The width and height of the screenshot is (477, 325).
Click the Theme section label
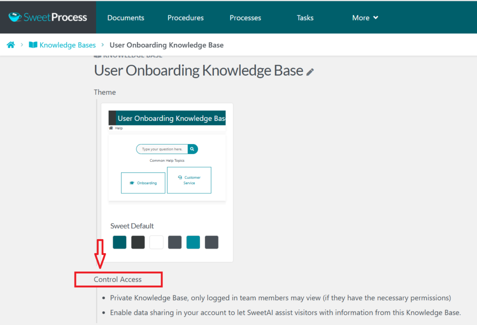[105, 92]
